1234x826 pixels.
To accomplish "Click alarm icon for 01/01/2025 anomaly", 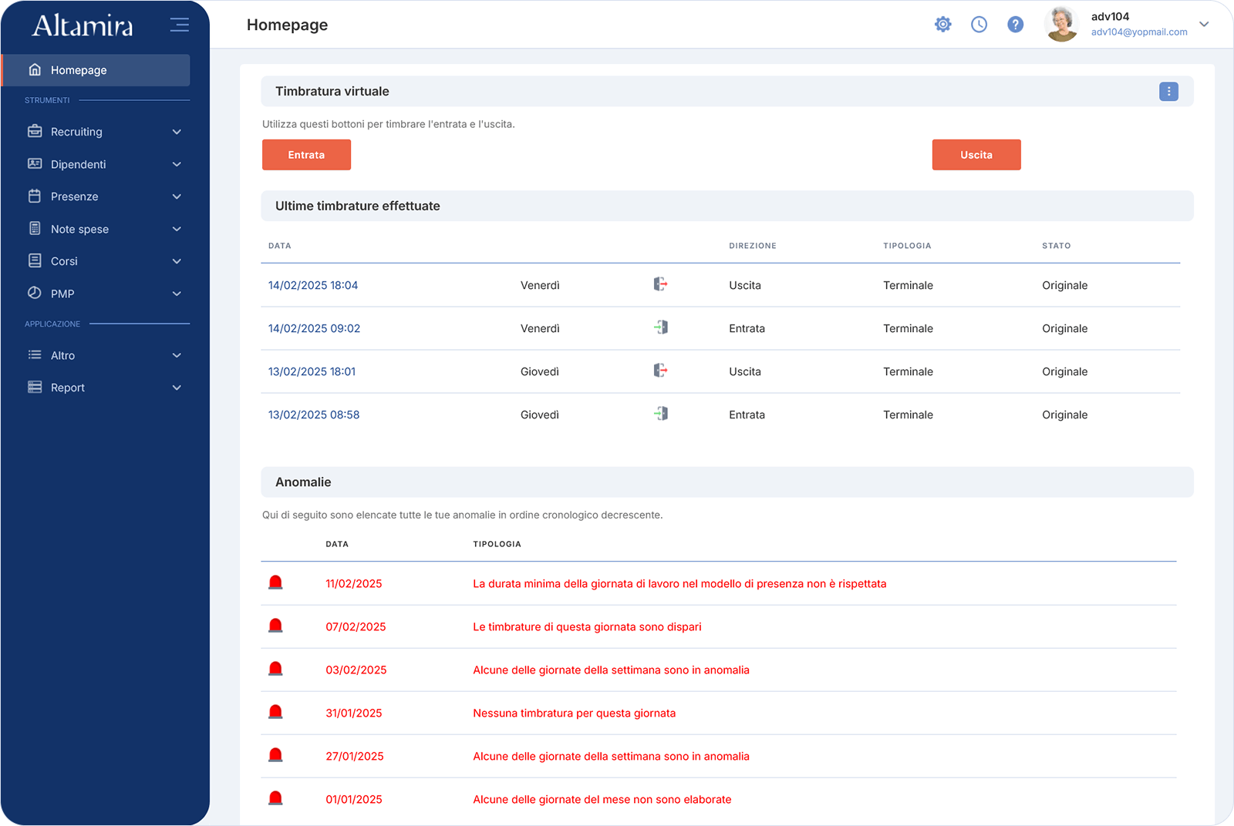I will [275, 798].
